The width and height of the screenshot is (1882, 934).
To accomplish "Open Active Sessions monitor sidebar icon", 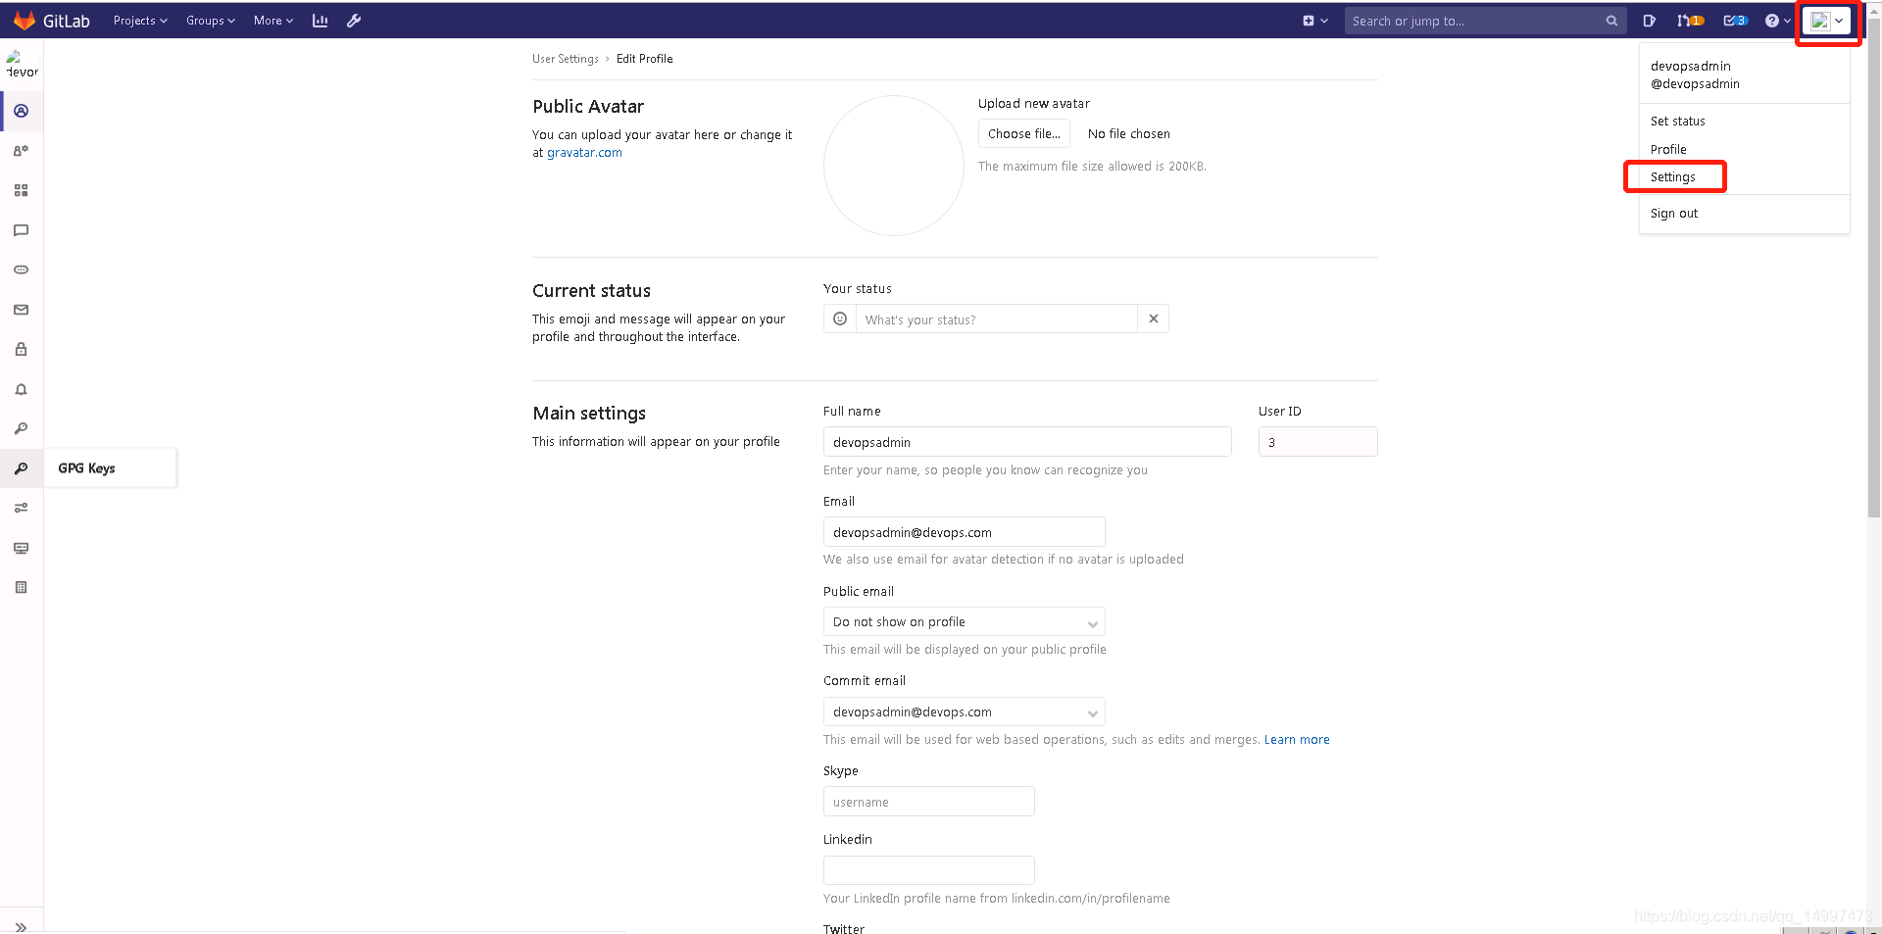I will pos(21,548).
